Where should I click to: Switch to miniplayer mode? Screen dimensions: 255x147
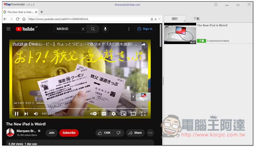[x=124, y=114]
